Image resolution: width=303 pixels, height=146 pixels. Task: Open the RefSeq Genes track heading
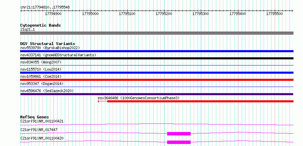point(35,117)
